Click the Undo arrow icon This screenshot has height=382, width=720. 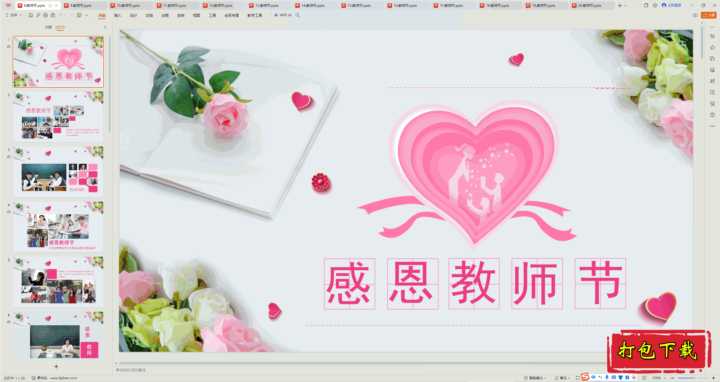click(60, 15)
